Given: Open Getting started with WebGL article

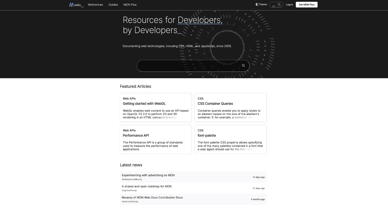Looking at the screenshot, I should pos(144,104).
